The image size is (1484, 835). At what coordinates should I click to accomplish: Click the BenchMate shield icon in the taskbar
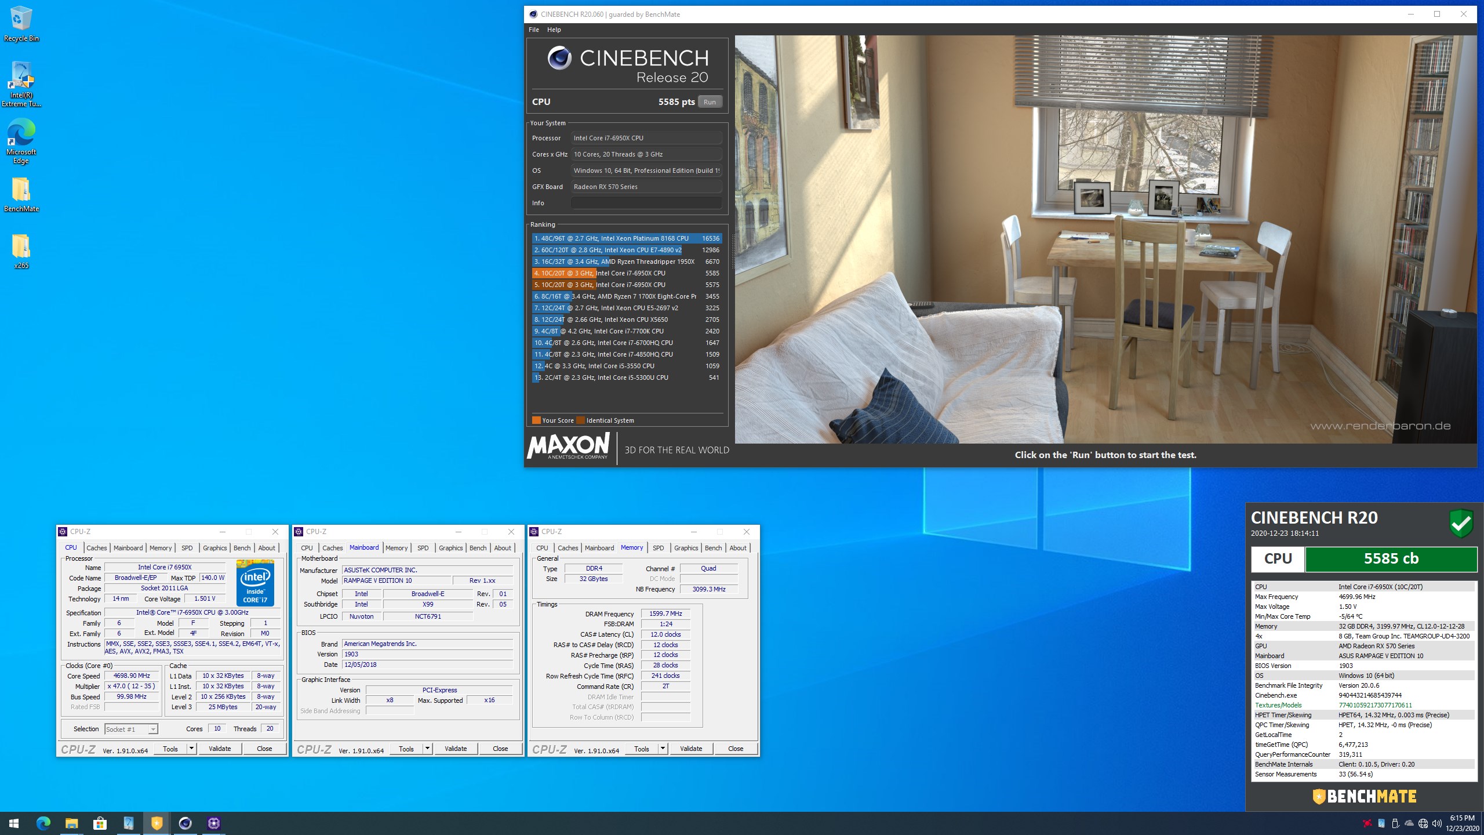tap(157, 823)
